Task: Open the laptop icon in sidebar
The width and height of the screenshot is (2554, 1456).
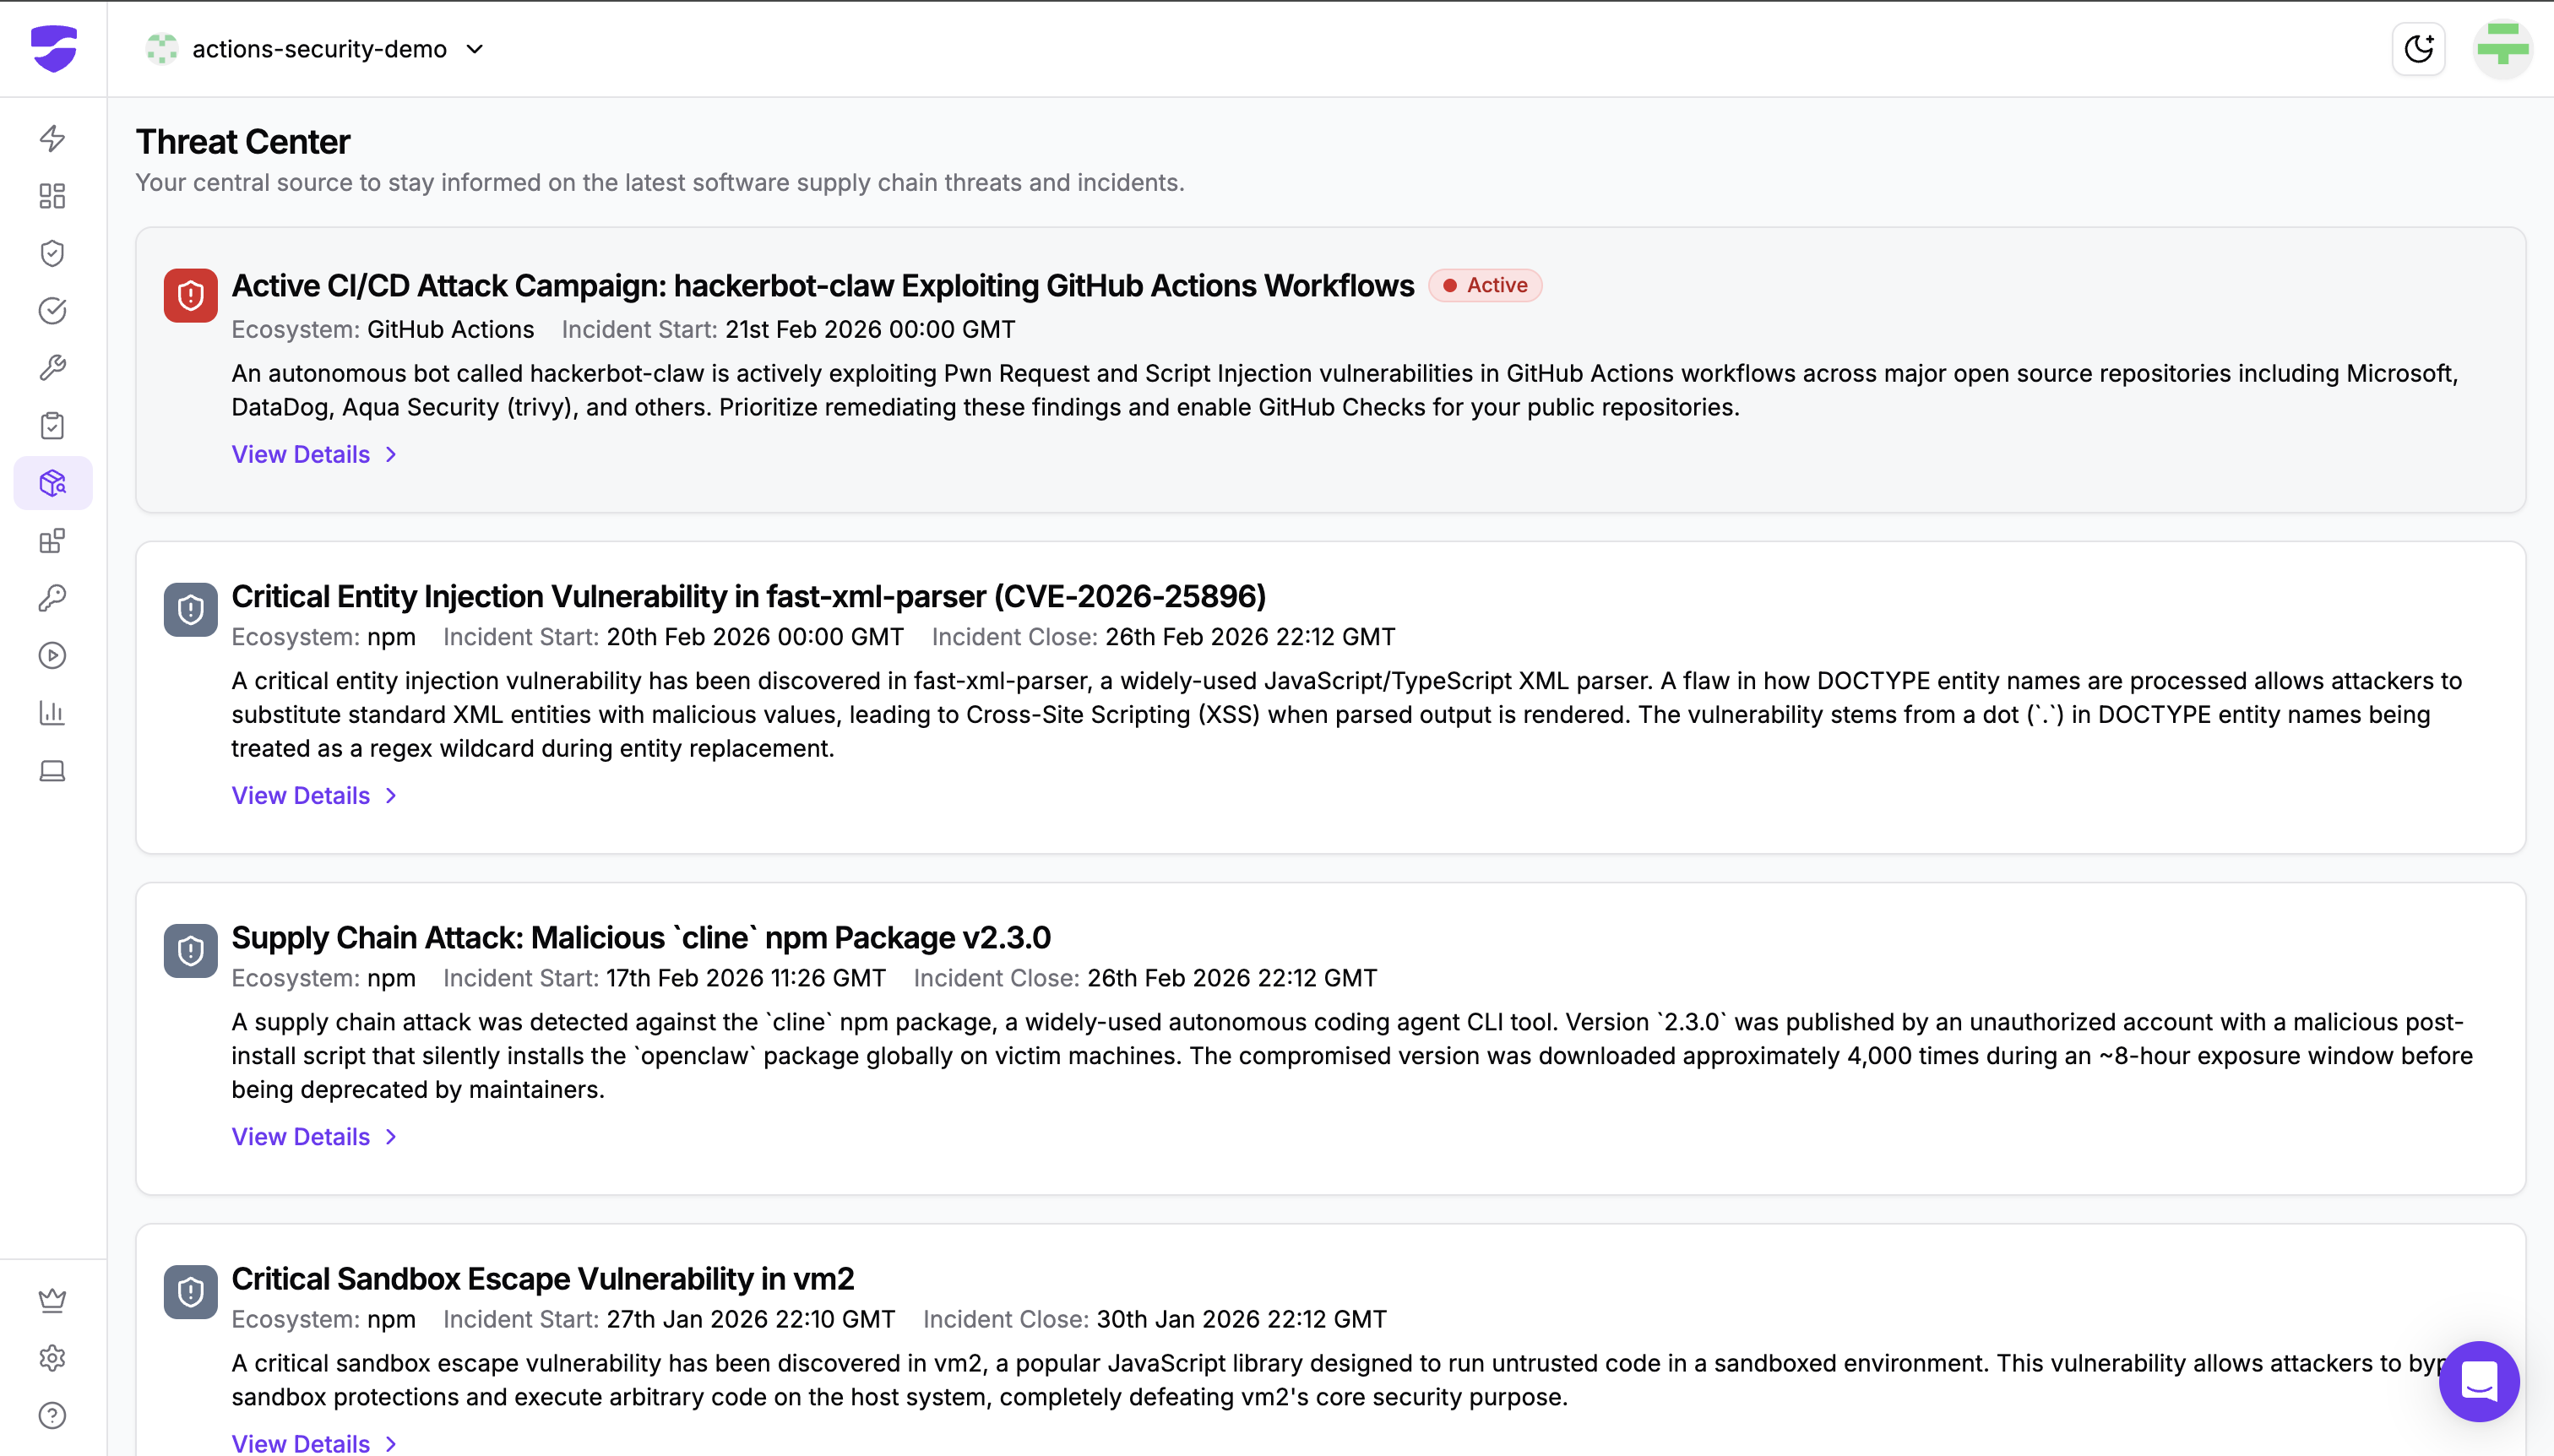Action: point(52,771)
